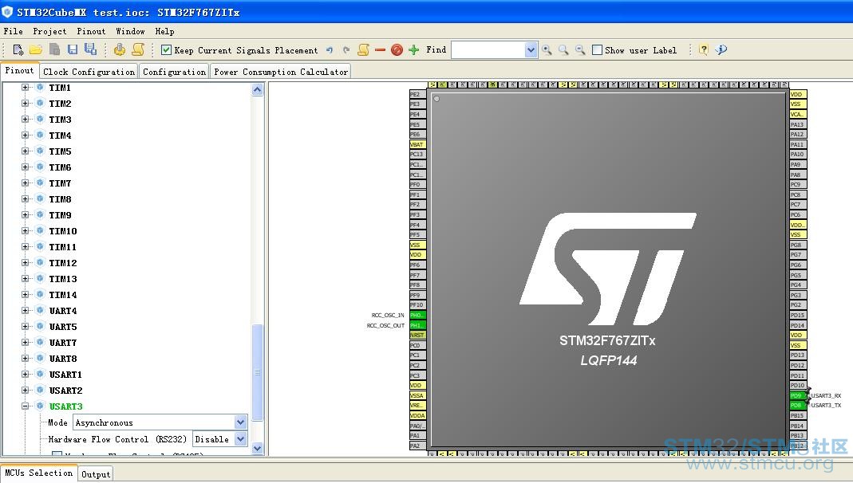
Task: Click the VBAT pin on chip
Action: click(x=417, y=144)
